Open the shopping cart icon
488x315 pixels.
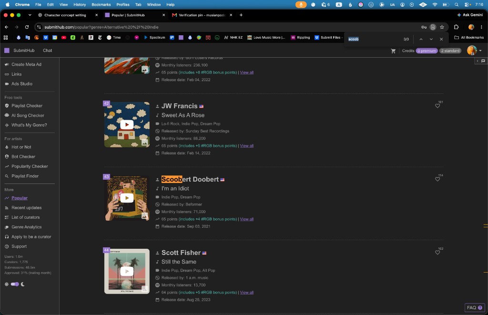[x=393, y=51]
